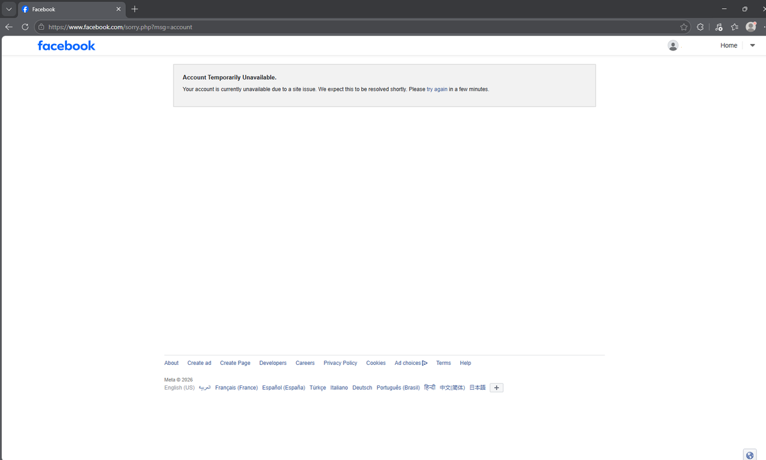Reload the page with the refresh icon

[26, 27]
